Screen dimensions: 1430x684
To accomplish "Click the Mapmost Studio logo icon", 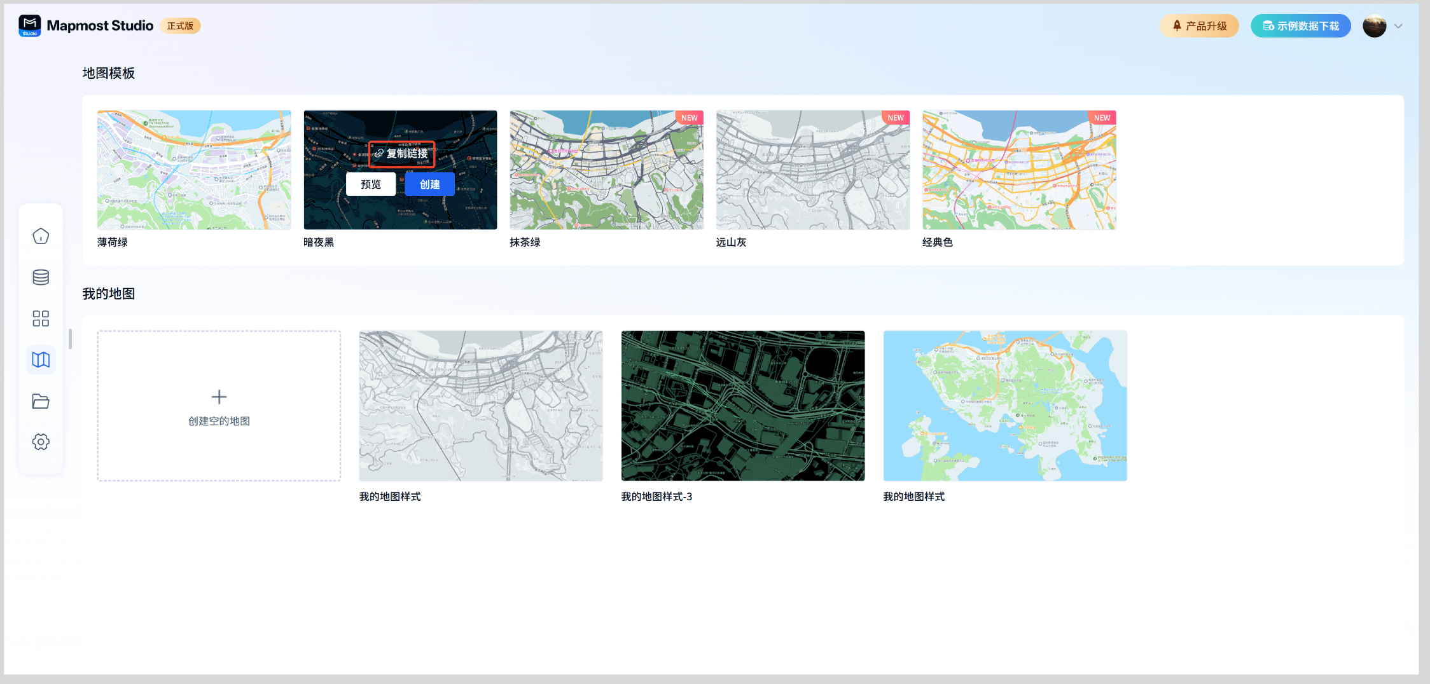I will pos(30,25).
